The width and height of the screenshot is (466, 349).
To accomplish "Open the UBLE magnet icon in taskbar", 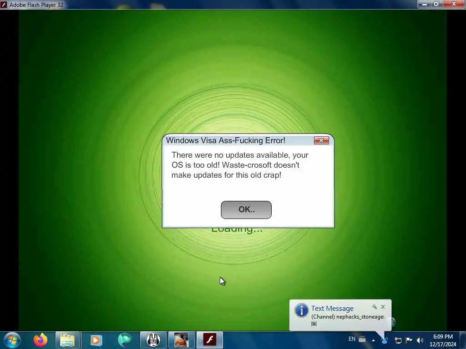I will pyautogui.click(x=153, y=340).
